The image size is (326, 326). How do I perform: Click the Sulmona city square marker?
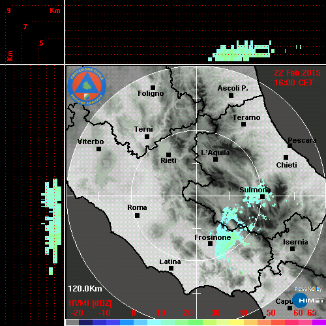263,197
